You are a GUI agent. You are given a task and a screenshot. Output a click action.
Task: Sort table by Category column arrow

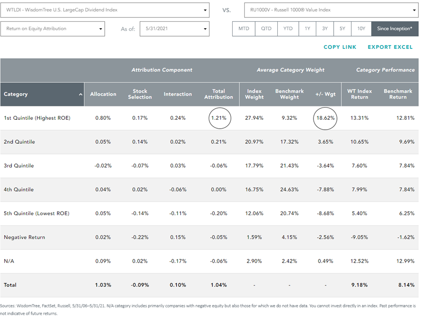pos(80,94)
